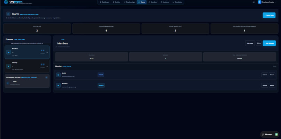Click the unassigned Owner entry
Viewport: 281px width, 139px height.
click(27, 83)
